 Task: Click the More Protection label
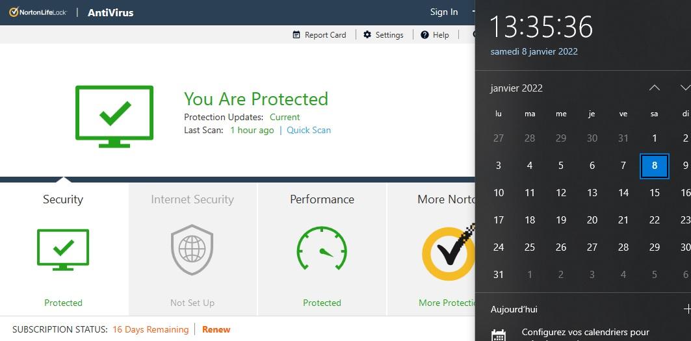tap(447, 303)
